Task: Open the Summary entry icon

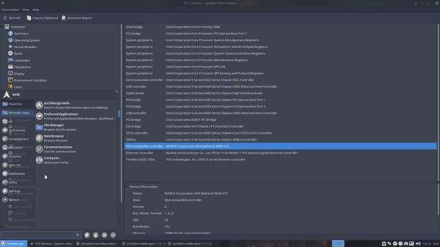Action: pos(10,34)
